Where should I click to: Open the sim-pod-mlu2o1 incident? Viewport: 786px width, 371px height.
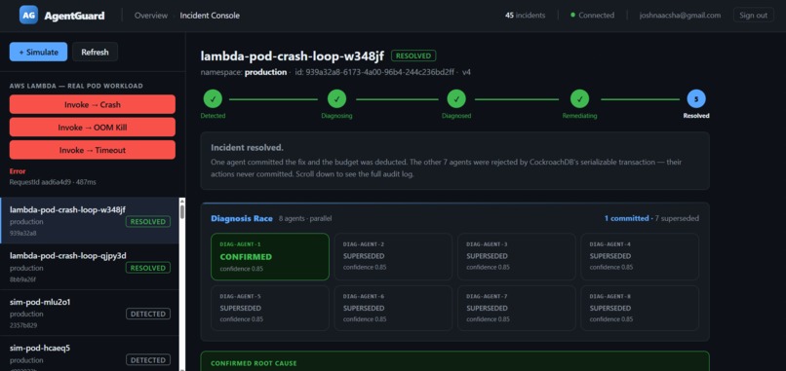pos(89,313)
